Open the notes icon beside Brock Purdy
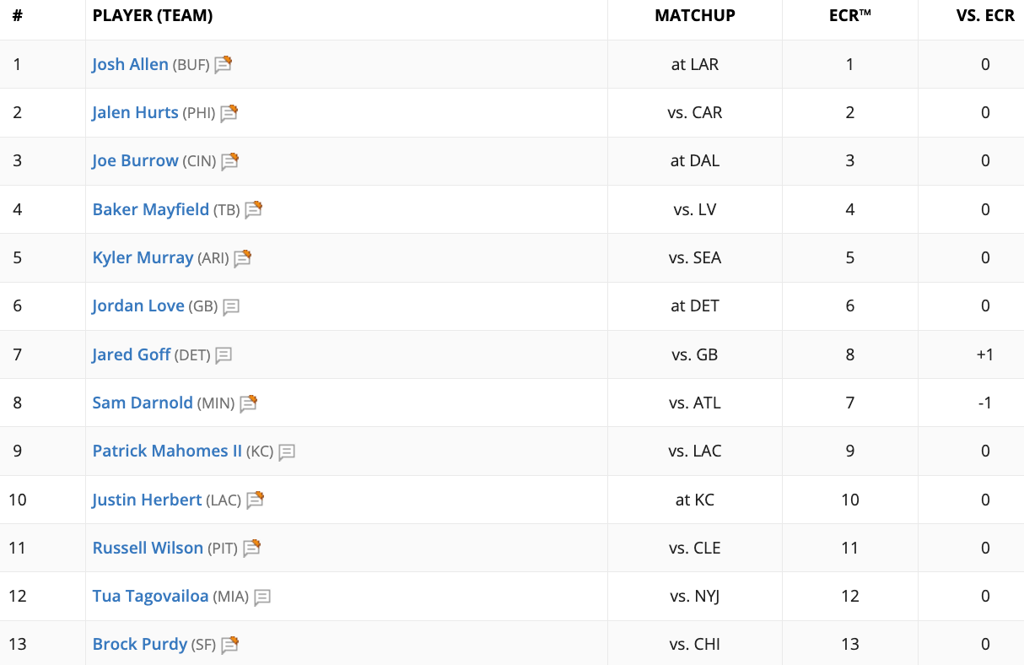Image resolution: width=1024 pixels, height=665 pixels. [230, 645]
